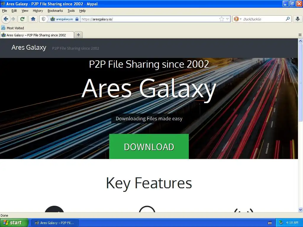Open the downloads arrow button

click(x=298, y=19)
